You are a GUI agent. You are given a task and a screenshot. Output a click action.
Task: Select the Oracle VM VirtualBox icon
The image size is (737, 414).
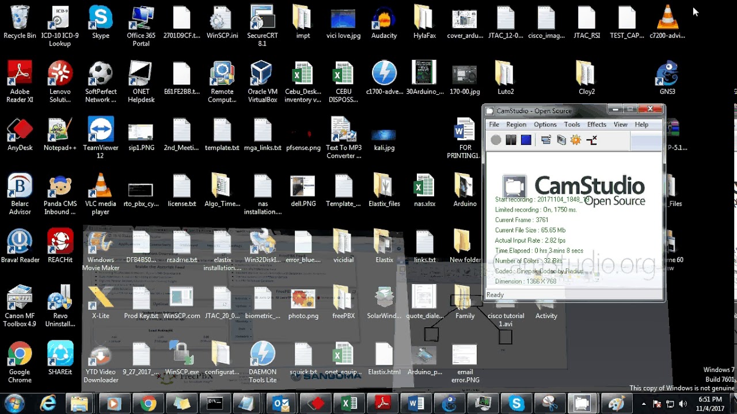(263, 82)
